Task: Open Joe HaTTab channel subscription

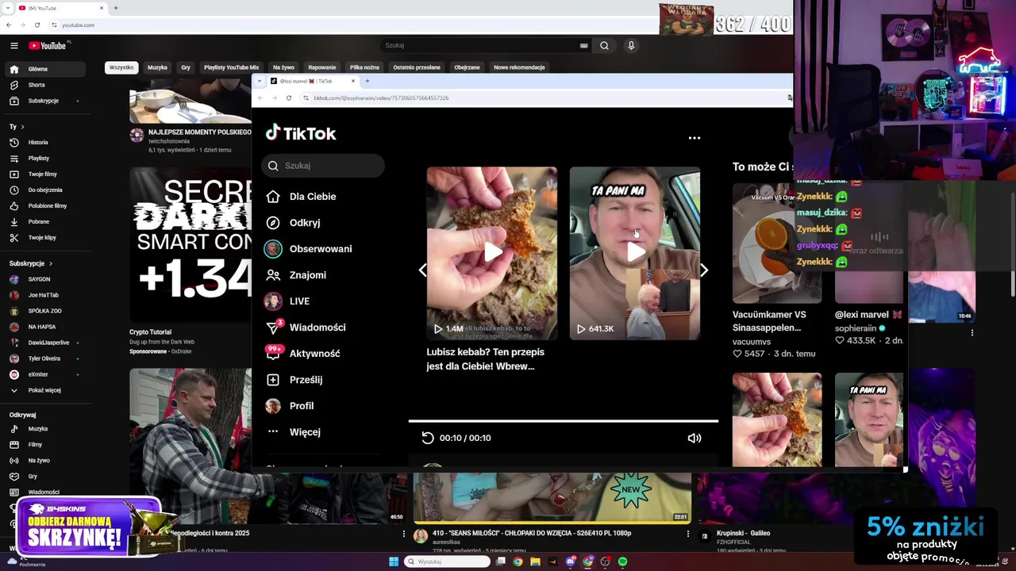Action: tap(44, 295)
